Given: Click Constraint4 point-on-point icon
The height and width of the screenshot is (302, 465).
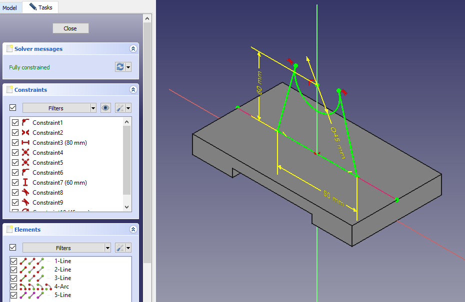Looking at the screenshot, I should point(26,153).
